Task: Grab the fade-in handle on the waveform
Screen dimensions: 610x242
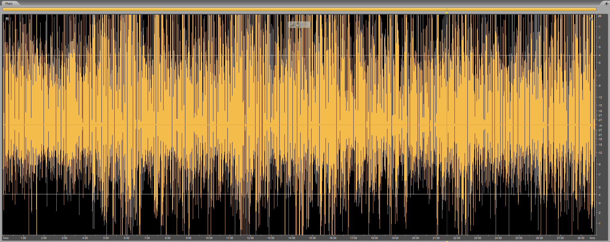Action: [x=7, y=19]
